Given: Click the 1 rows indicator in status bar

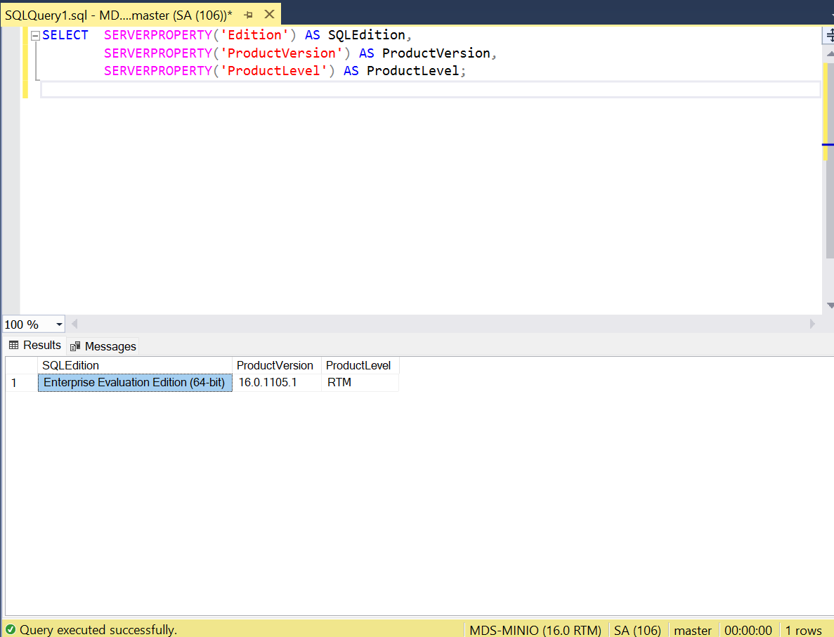Looking at the screenshot, I should pos(804,630).
